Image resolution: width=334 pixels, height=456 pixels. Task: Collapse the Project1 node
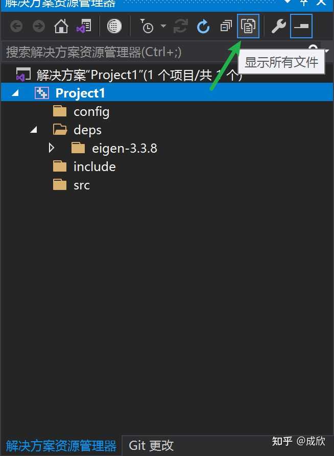pos(15,93)
